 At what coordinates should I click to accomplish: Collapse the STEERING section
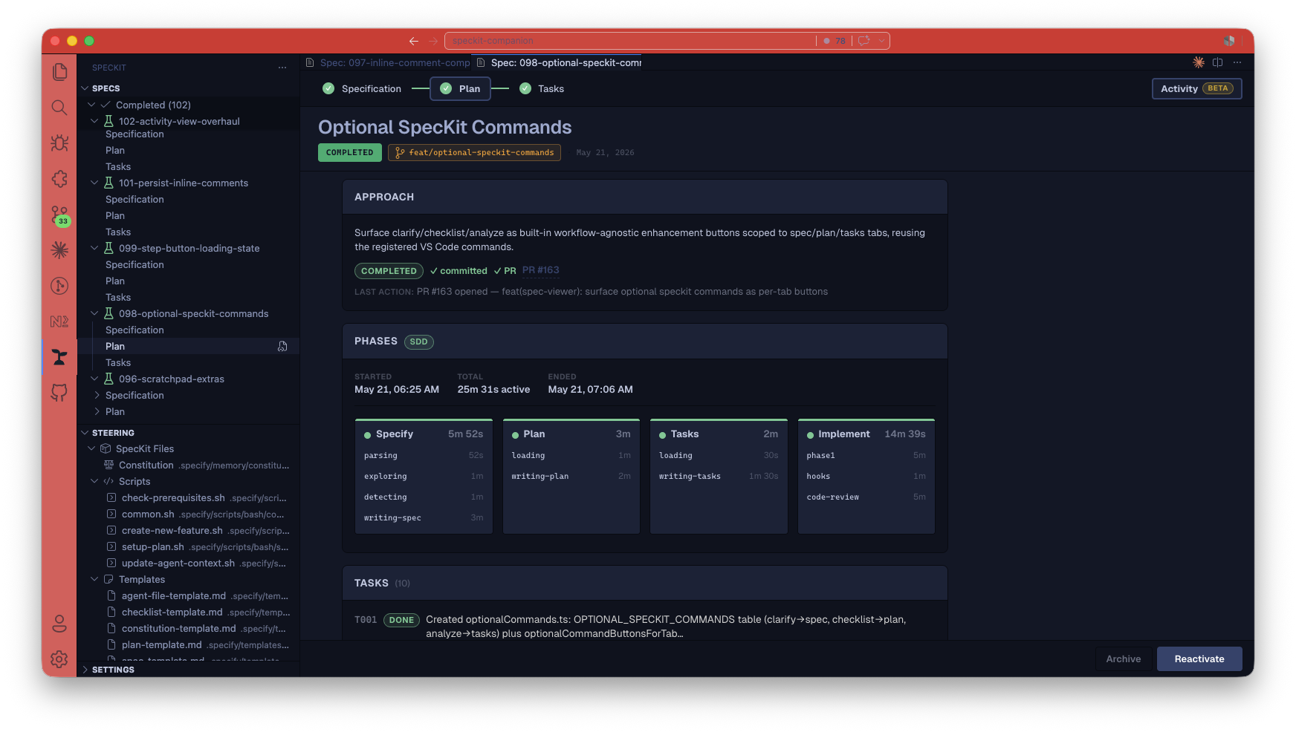pos(85,433)
